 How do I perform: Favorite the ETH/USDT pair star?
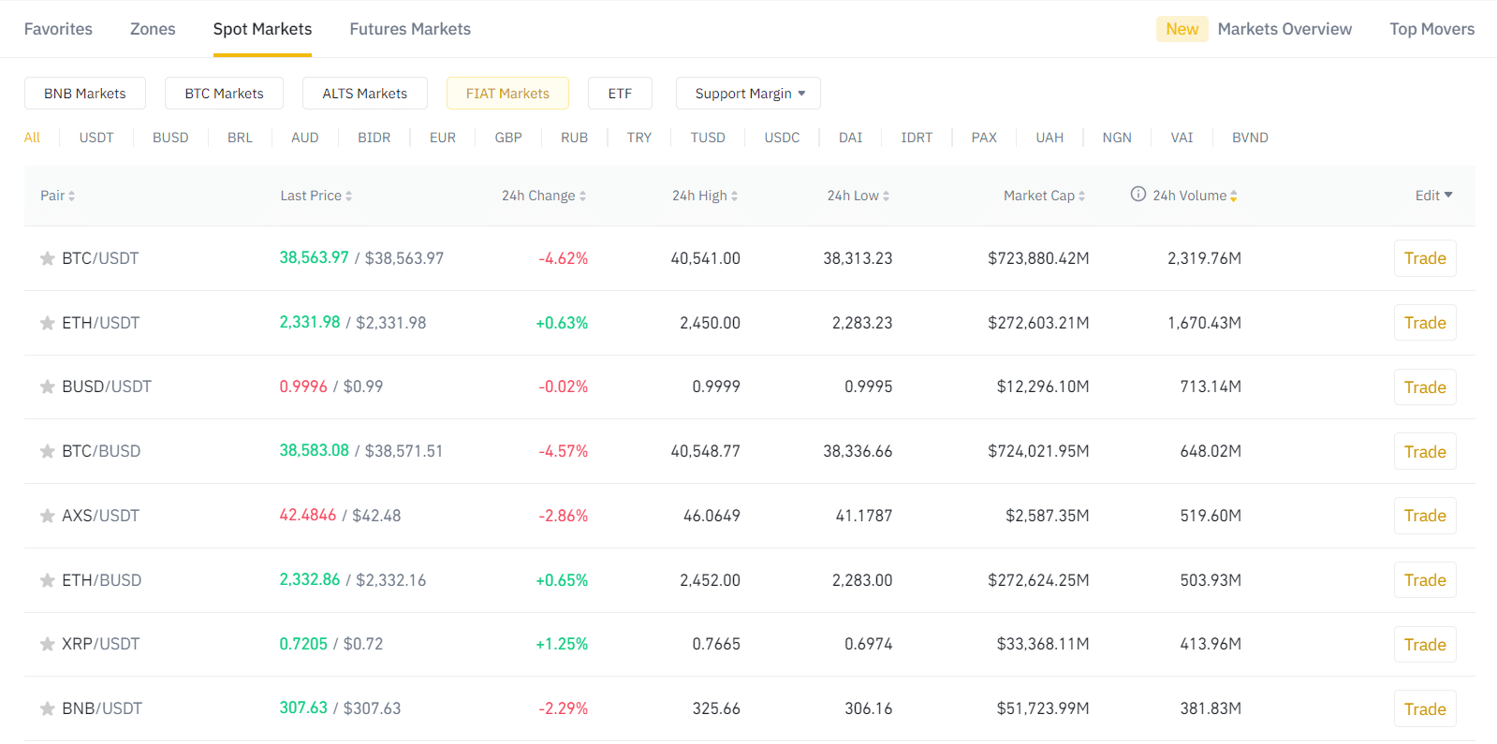47,324
